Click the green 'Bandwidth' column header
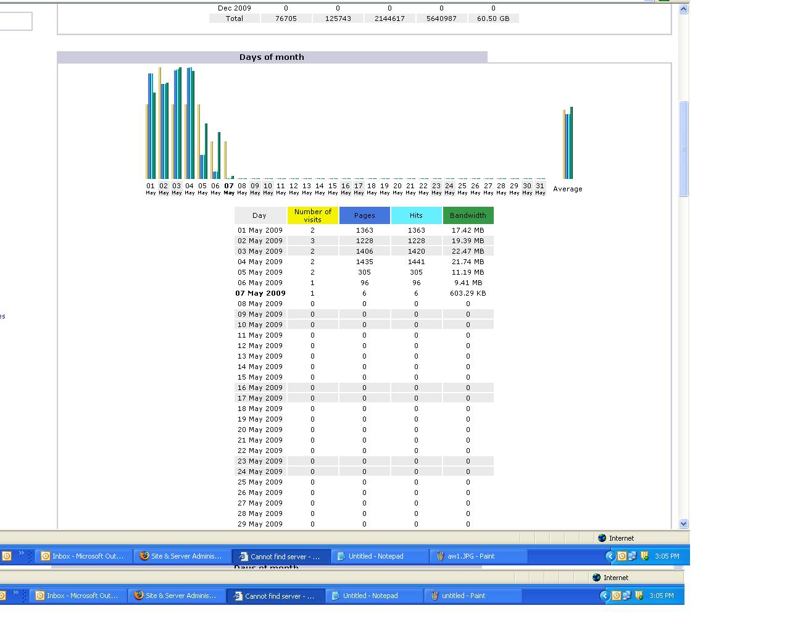The width and height of the screenshot is (790, 632). (468, 215)
